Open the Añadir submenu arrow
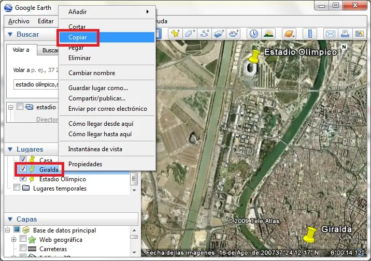371x261 pixels. (x=147, y=11)
